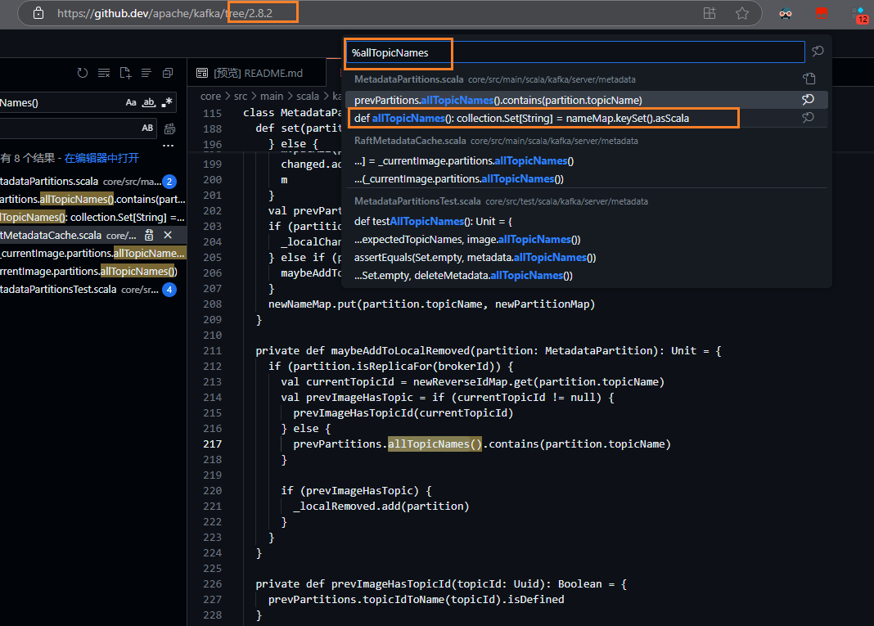Open MetadataPartitions.scala file icon in quick search
The image size is (874, 626).
tap(809, 79)
